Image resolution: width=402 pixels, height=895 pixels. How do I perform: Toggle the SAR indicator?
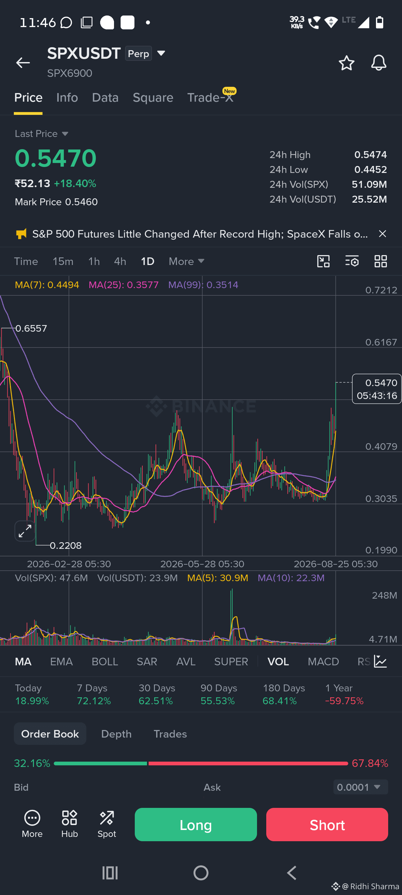click(147, 662)
